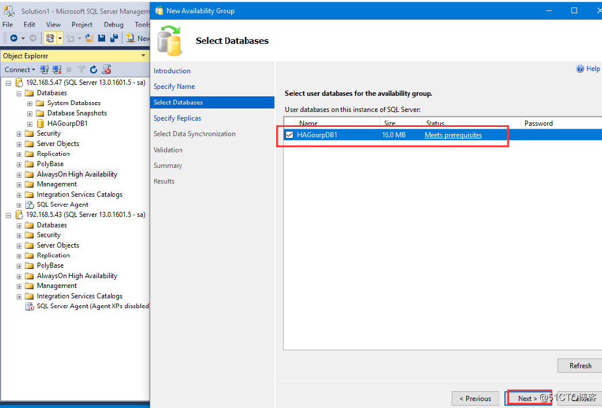
Task: Click SQL Server Agent icon under 192.168.5.47
Action: click(29, 205)
